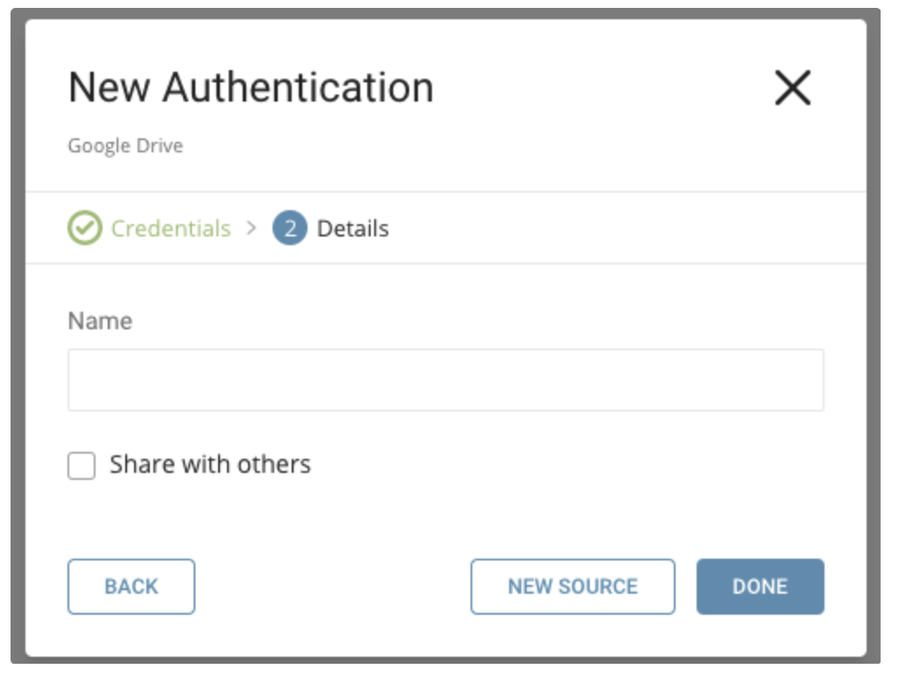Enable the Share with others checkbox
899x683 pixels.
(x=81, y=466)
